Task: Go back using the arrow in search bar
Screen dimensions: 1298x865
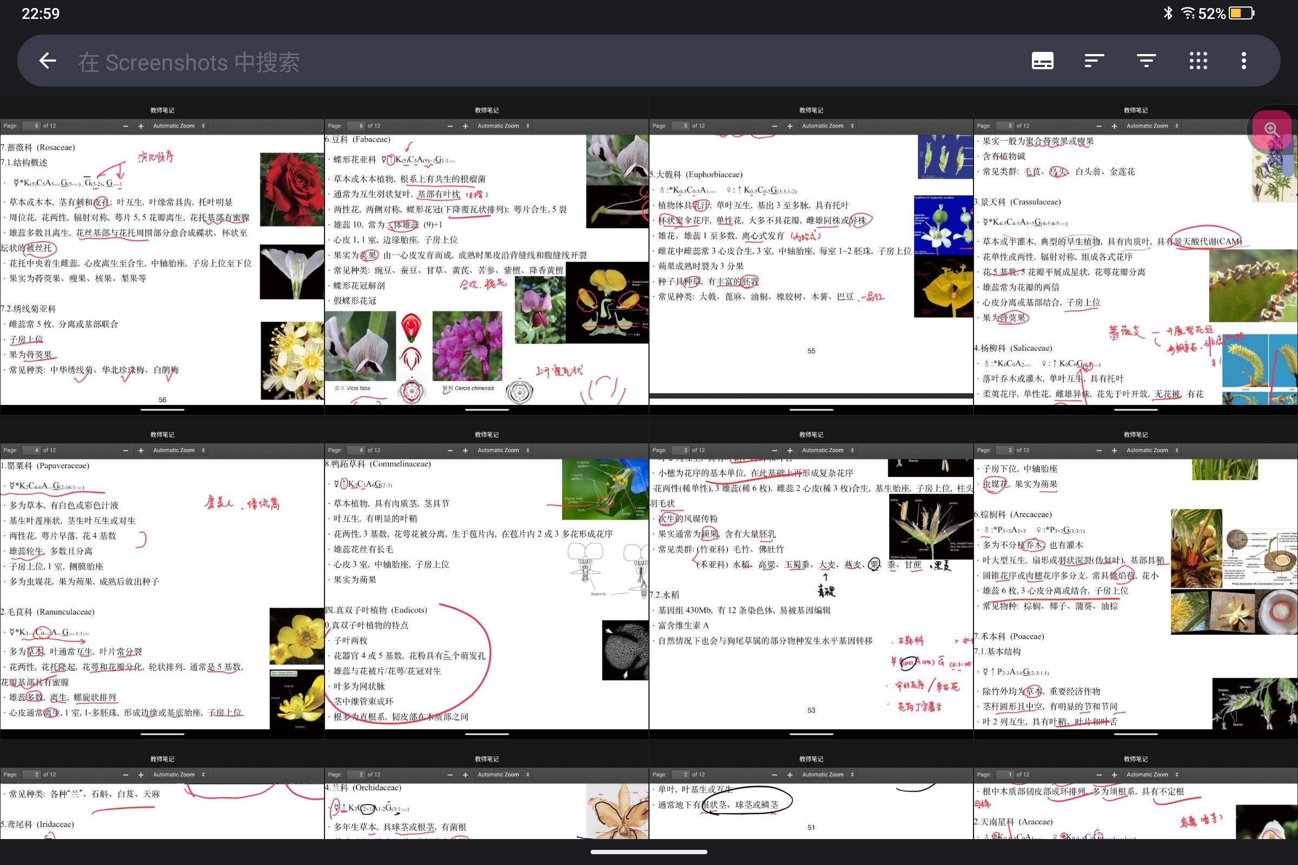Action: coord(48,61)
